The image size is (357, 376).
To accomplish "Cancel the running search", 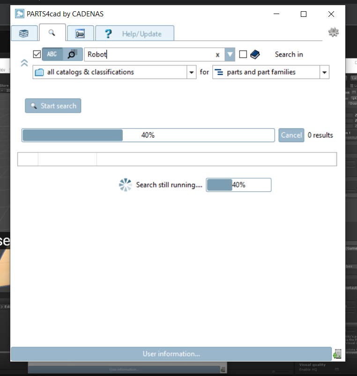I will 291,135.
